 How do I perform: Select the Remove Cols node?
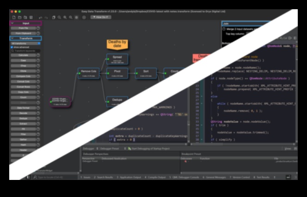coord(88,72)
